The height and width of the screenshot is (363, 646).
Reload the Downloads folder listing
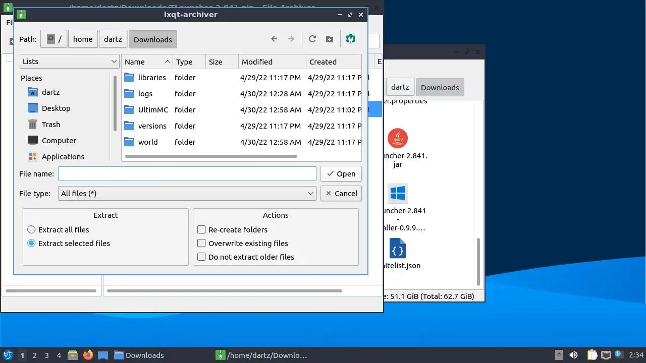click(x=312, y=39)
